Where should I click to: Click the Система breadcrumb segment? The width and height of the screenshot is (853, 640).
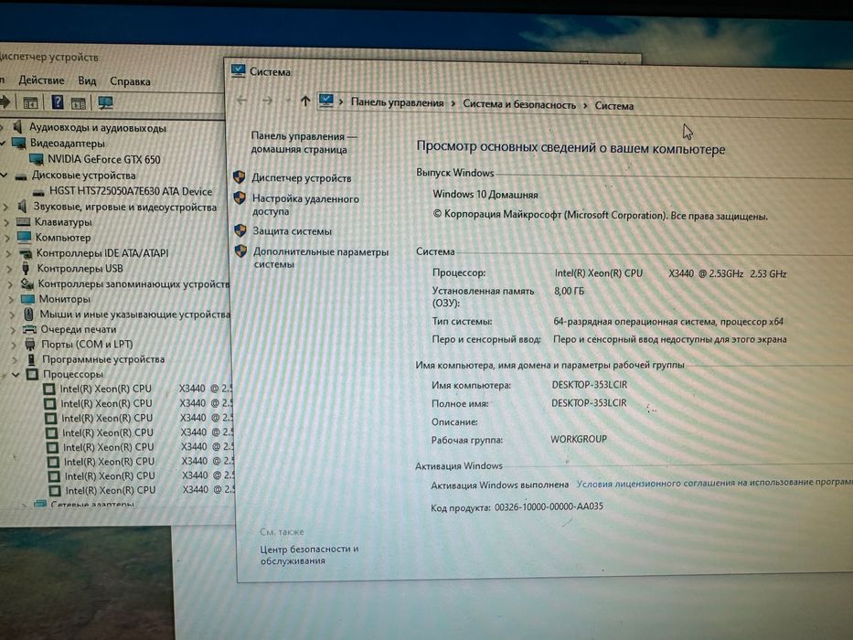(x=613, y=105)
